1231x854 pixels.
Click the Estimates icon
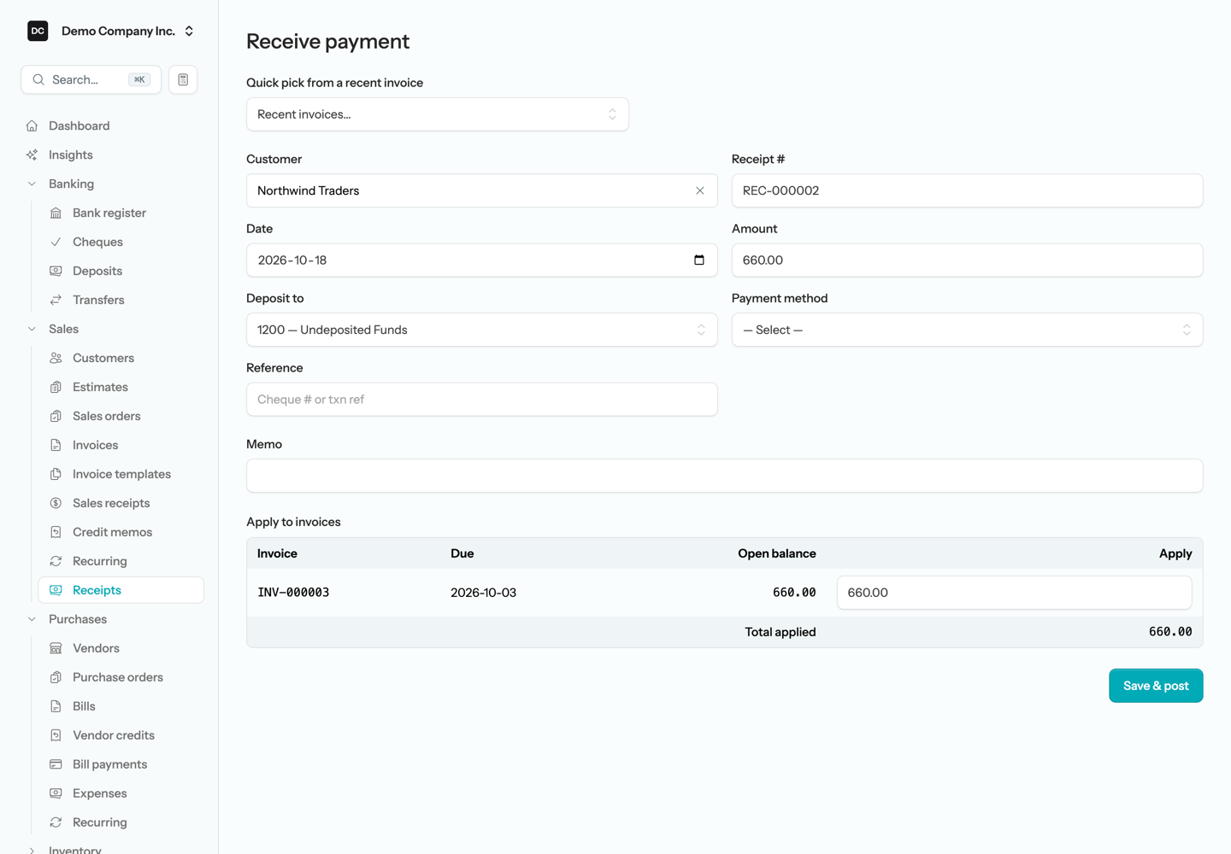(56, 387)
